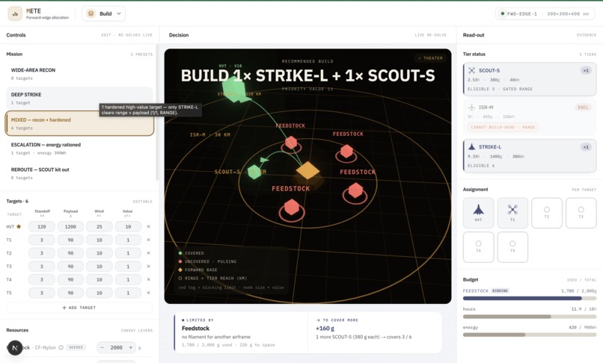The width and height of the screenshot is (603, 363).
Task: Open the SCOUT-S tier card
Action: 530,79
